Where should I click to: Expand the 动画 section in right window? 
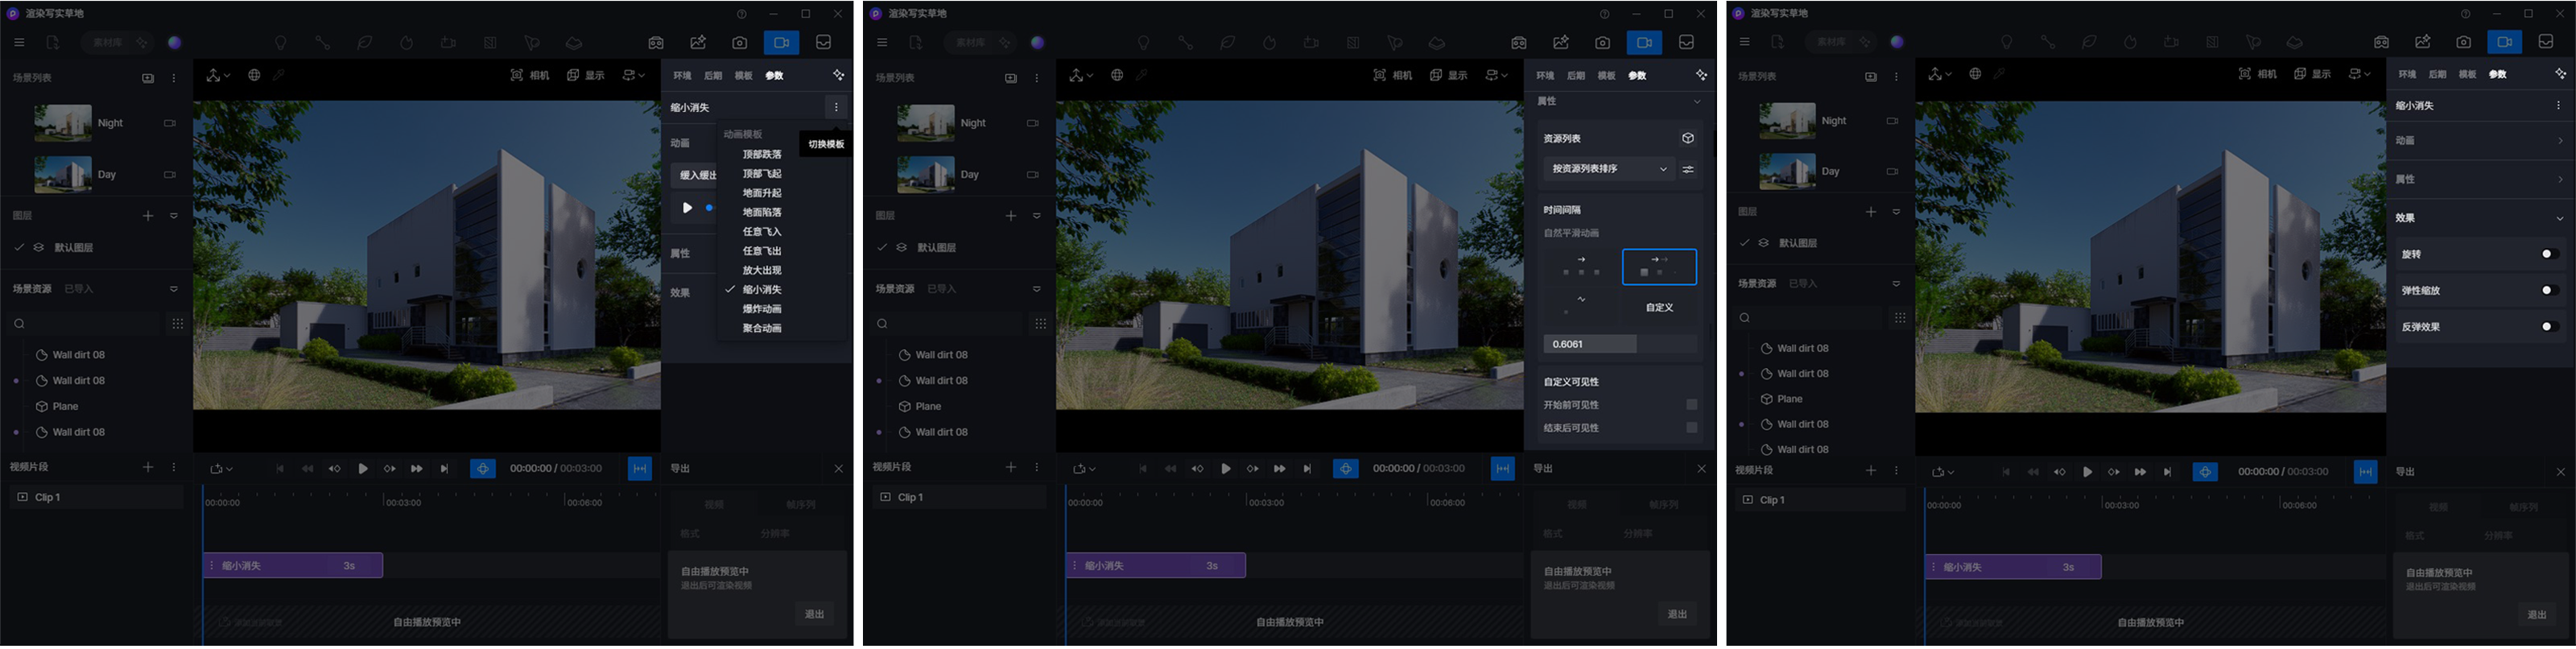point(2560,141)
